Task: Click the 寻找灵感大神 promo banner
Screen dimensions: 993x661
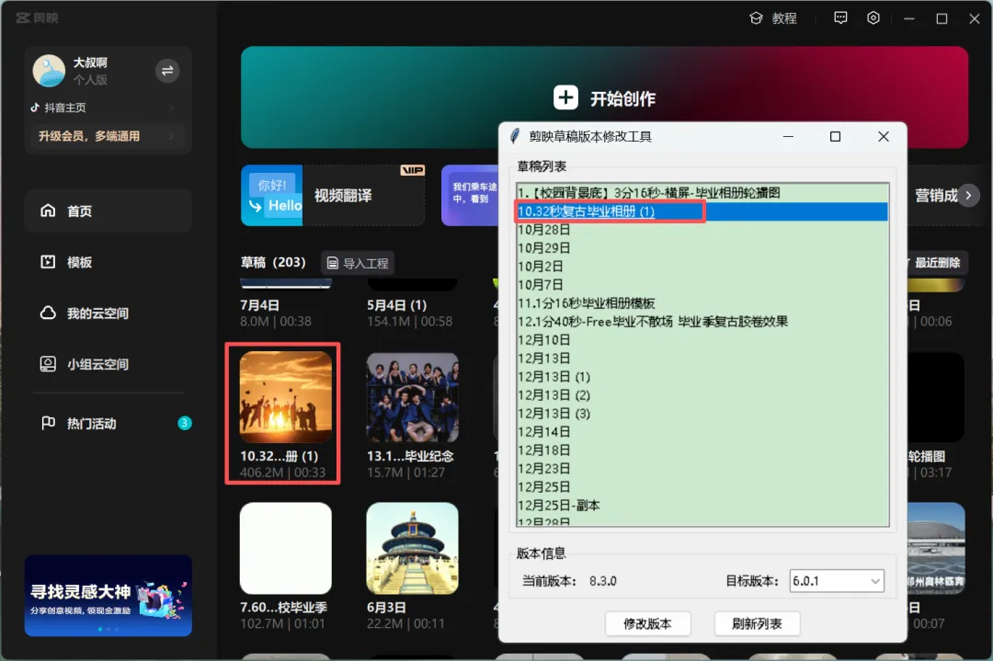Action: click(x=108, y=596)
